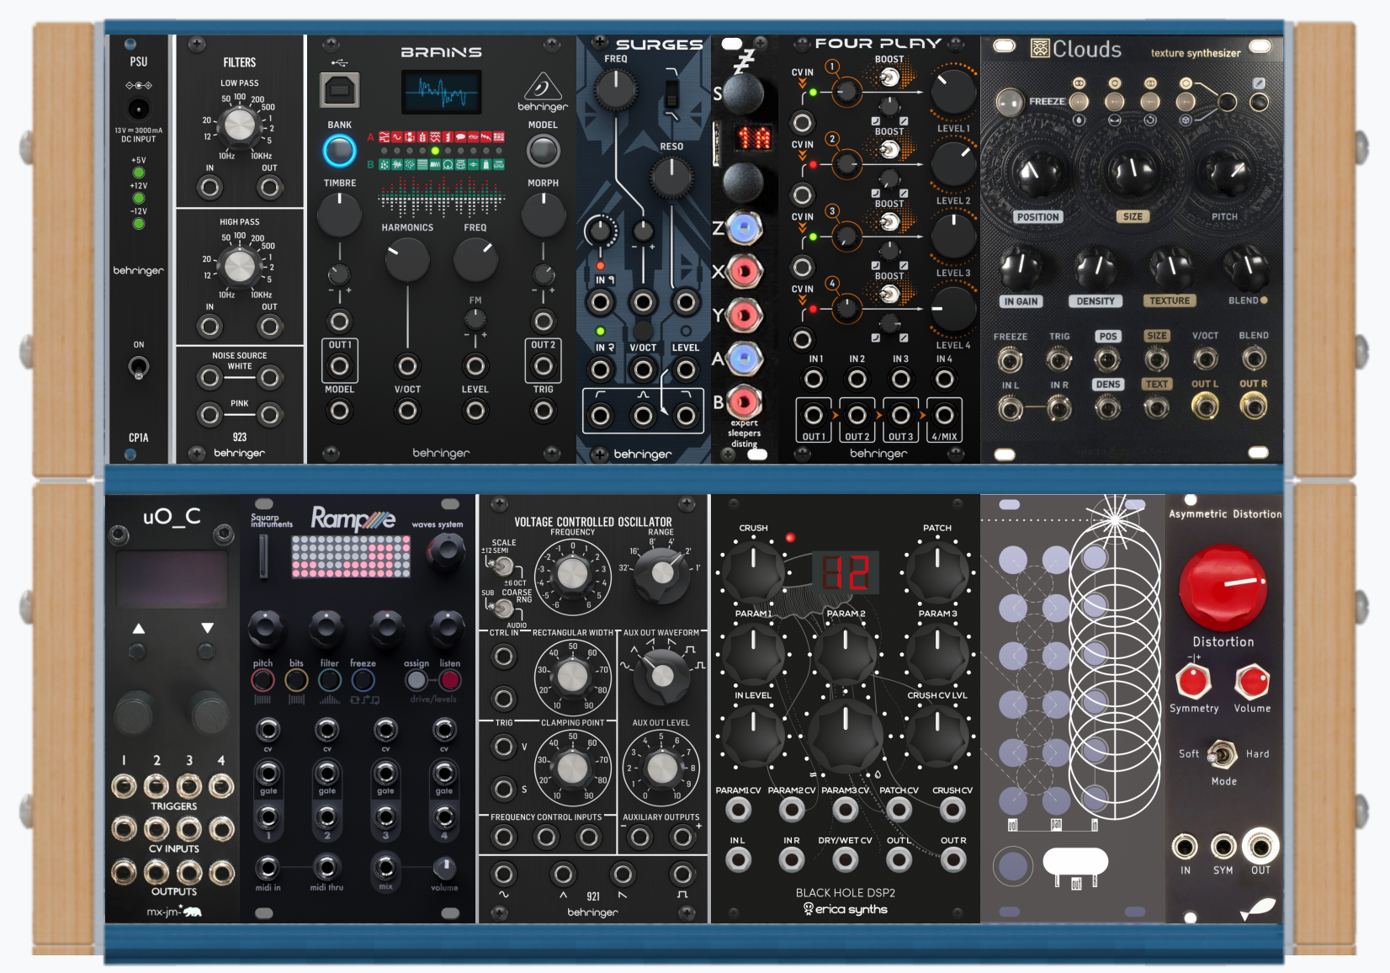Click the Black Hole DSP2 red numeric display
The height and width of the screenshot is (973, 1390).
point(846,572)
